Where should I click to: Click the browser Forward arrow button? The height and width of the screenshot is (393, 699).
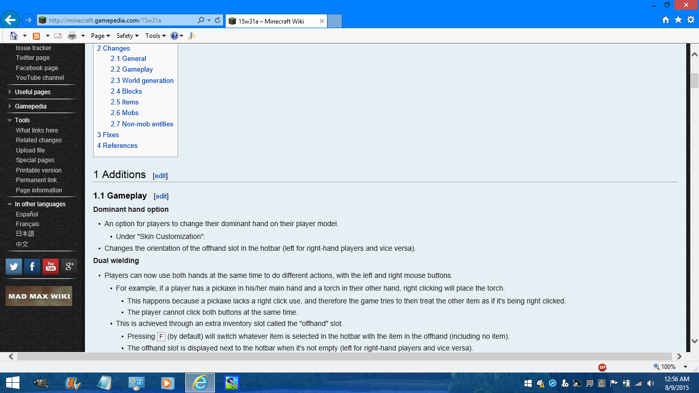[x=28, y=20]
